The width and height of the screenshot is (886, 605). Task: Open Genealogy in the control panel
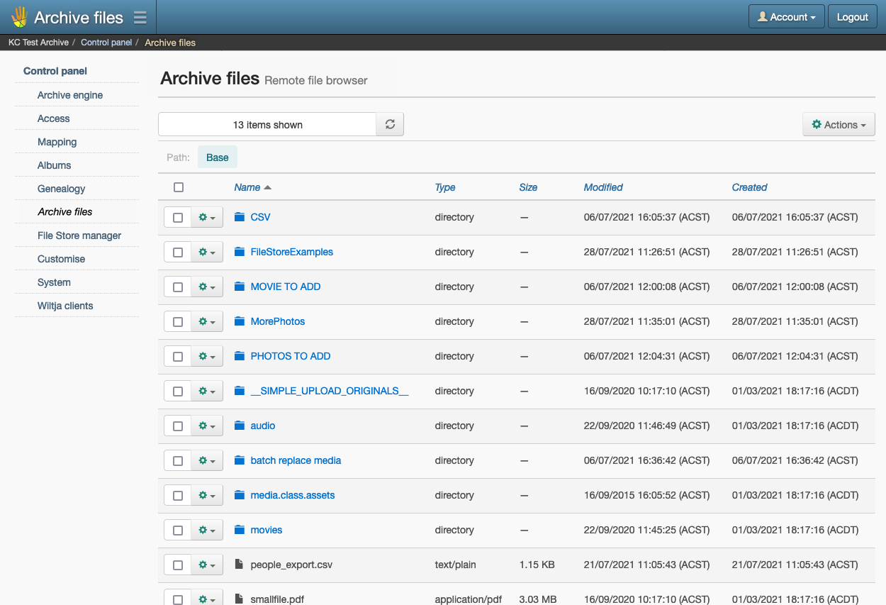pos(61,189)
